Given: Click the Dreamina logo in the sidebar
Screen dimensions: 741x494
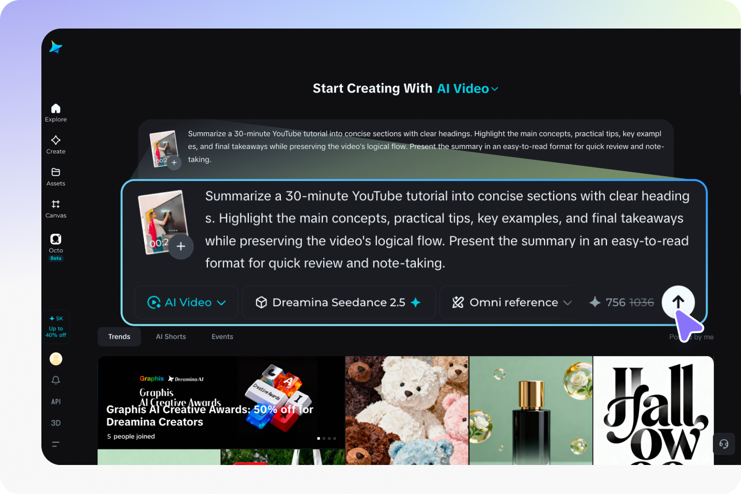Looking at the screenshot, I should [x=56, y=47].
